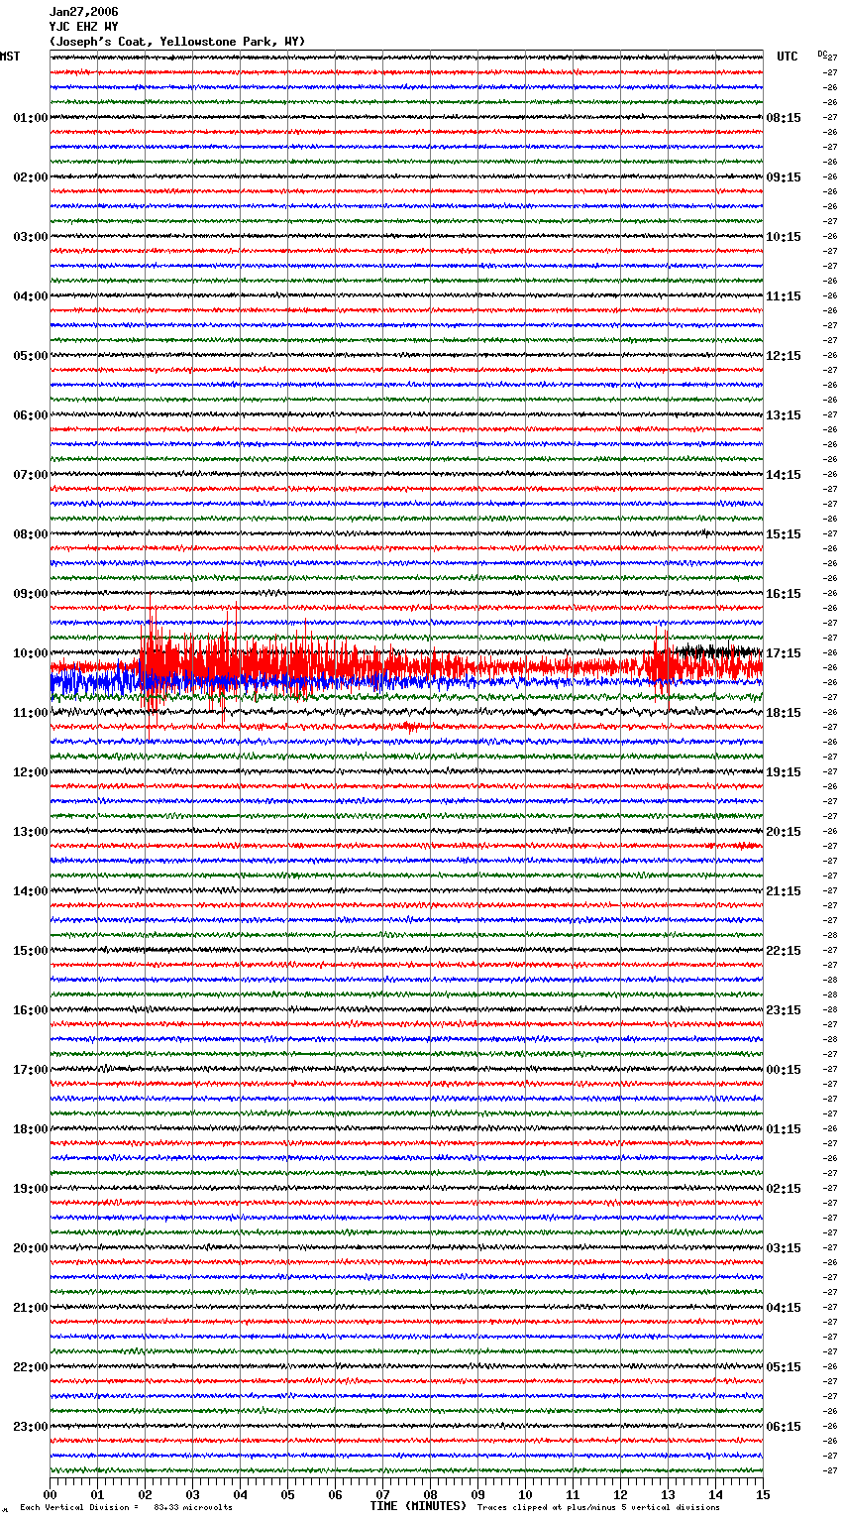Select MST hour label "07:00"
Viewport: 842px width, 1521px height.
pyautogui.click(x=31, y=475)
